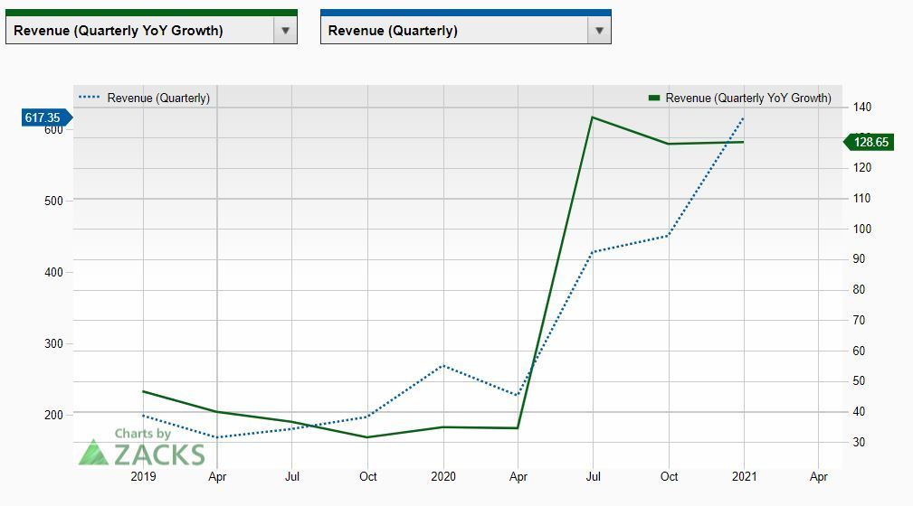Toggle the Revenue (Quarterly) legend label
Image resolution: width=913 pixels, height=506 pixels.
point(158,98)
